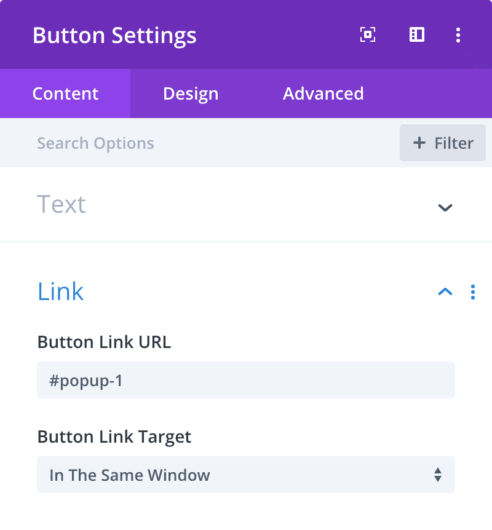Viewport: 492px width, 530px height.
Task: Open the Button Link Target dropdown
Action: (246, 475)
